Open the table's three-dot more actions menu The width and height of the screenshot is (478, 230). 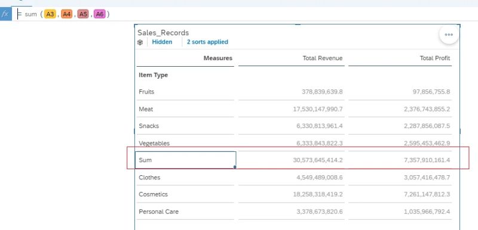pyautogui.click(x=449, y=35)
